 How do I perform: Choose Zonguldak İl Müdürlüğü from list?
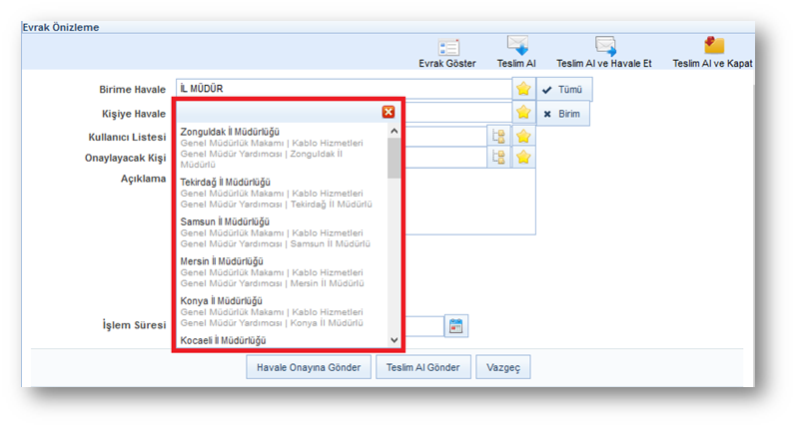pyautogui.click(x=230, y=132)
